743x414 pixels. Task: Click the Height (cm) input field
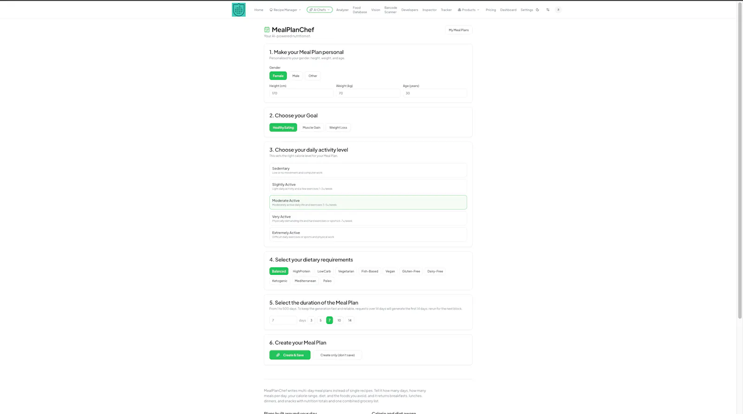tap(301, 93)
